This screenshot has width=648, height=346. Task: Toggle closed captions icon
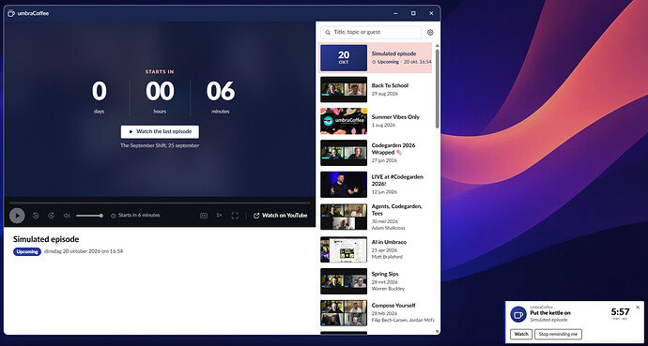tap(204, 216)
